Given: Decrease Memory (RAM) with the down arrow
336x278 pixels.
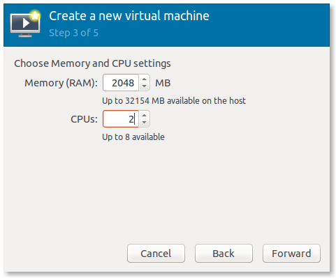Looking at the screenshot, I should [x=144, y=86].
